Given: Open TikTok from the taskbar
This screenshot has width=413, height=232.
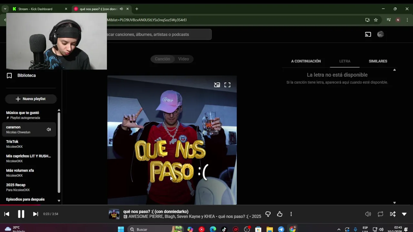Looking at the screenshot, I should [x=224, y=229].
